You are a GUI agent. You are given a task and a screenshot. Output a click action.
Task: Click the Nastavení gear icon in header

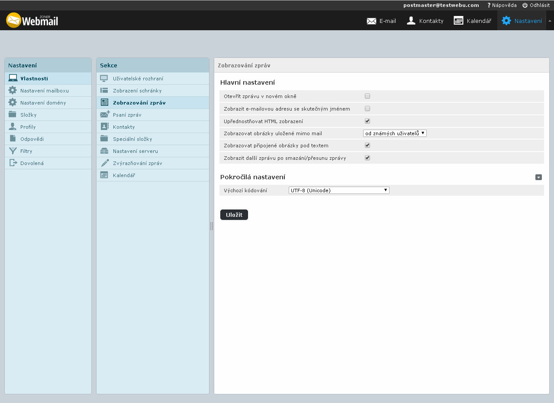pos(506,21)
